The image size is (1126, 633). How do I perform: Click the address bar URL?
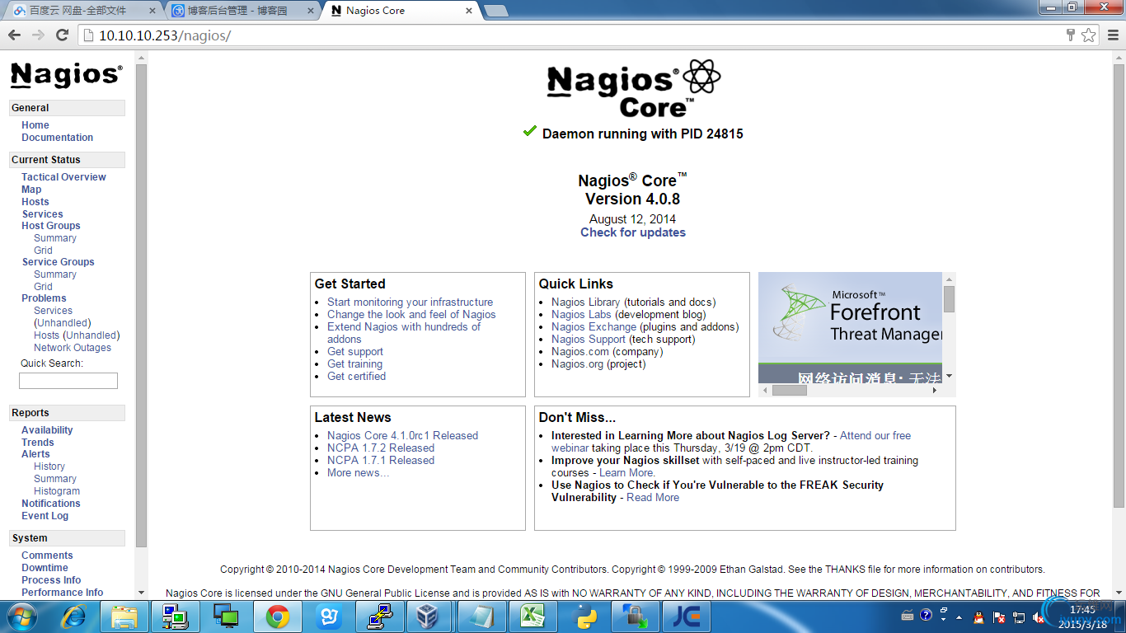click(x=165, y=35)
